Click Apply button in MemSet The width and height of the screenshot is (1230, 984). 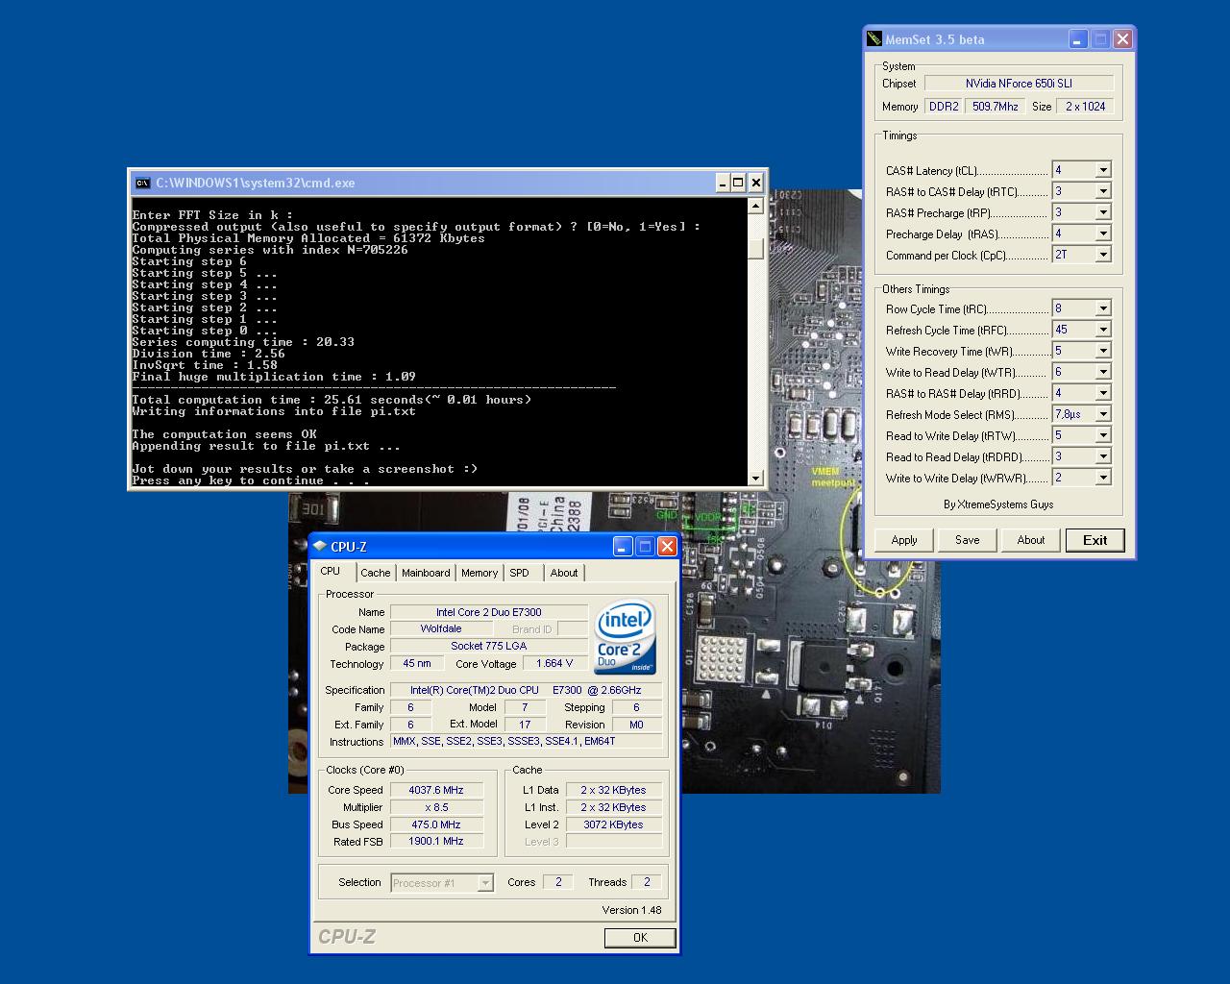(904, 540)
